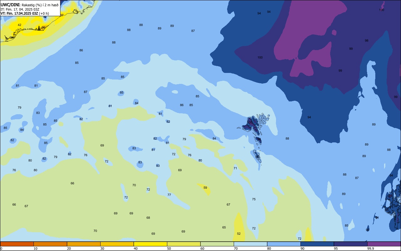
Task: Click the value '42' in the yellow area
Action: tap(19, 25)
